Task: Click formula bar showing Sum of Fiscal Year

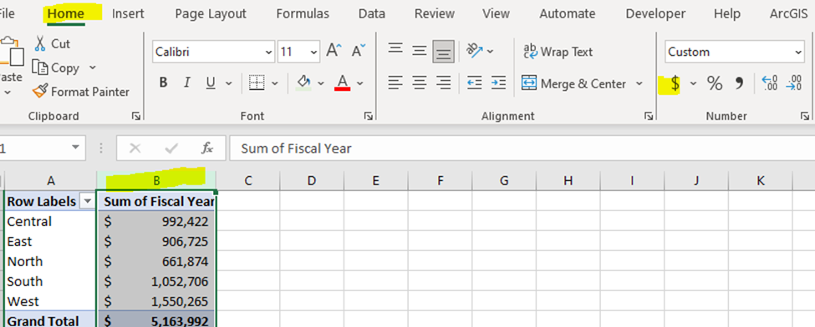Action: [x=522, y=148]
